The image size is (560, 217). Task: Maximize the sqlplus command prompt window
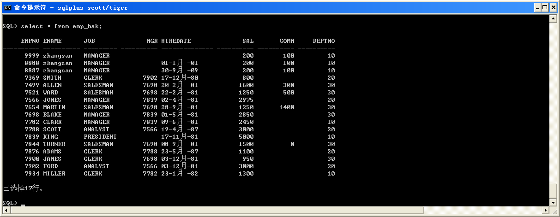point(545,7)
